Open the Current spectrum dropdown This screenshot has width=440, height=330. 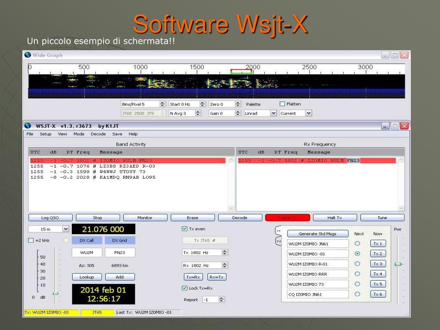(309, 113)
